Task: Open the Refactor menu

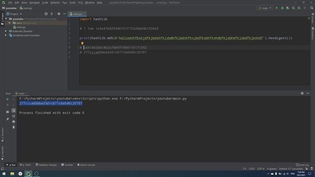Action: click(x=55, y=2)
